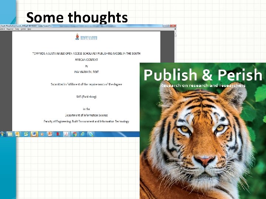
Task: Open the Venster menu in Acrobat
Action: coord(23,29)
